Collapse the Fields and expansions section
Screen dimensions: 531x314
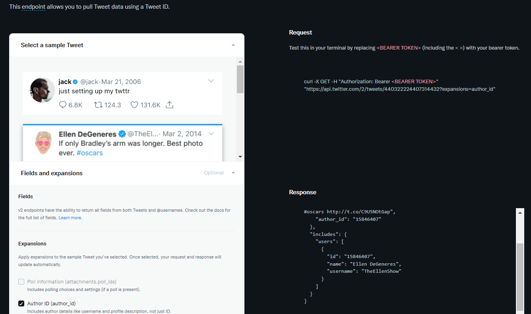233,173
